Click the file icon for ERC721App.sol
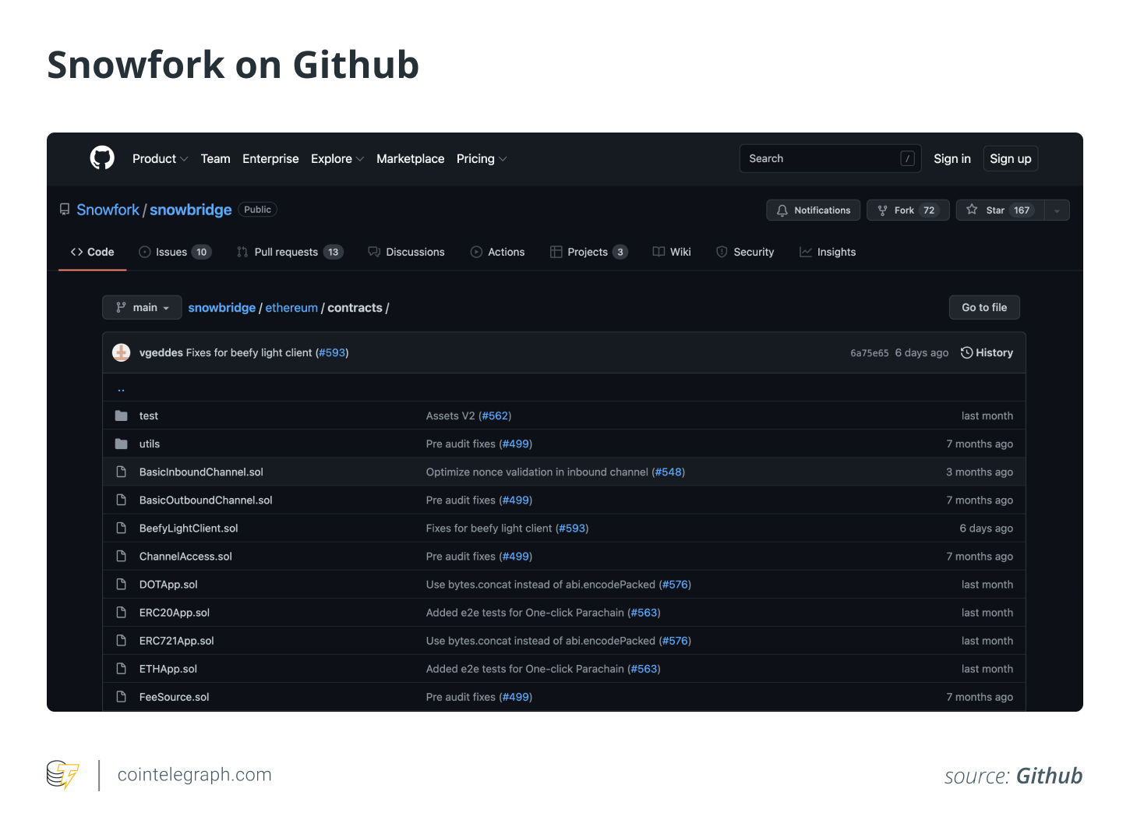1130x838 pixels. [x=122, y=640]
